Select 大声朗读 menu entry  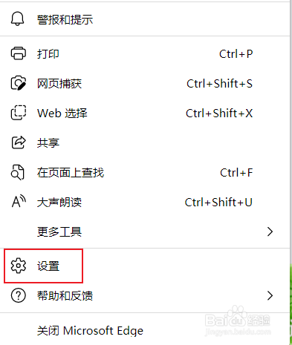(145, 202)
